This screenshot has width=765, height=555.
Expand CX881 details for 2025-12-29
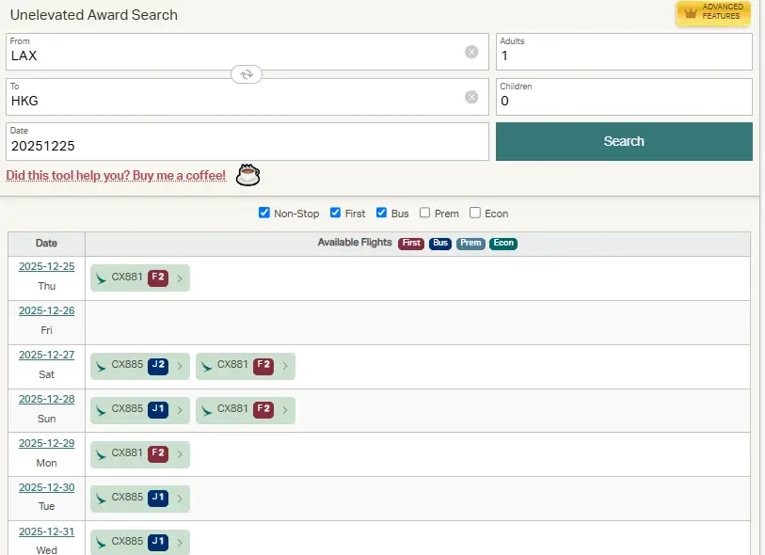coord(180,454)
